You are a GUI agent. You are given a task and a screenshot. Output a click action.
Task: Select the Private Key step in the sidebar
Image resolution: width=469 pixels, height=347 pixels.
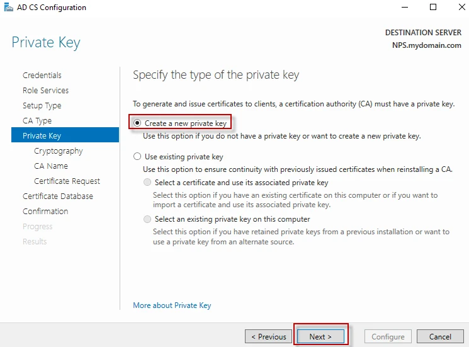point(42,135)
